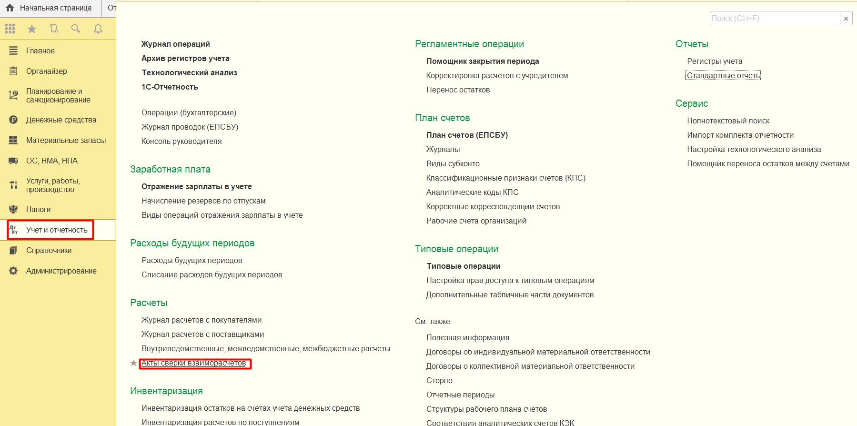Open Акты сверки взаиморасчетов
Viewport: 857px width, 426px height.
point(193,363)
